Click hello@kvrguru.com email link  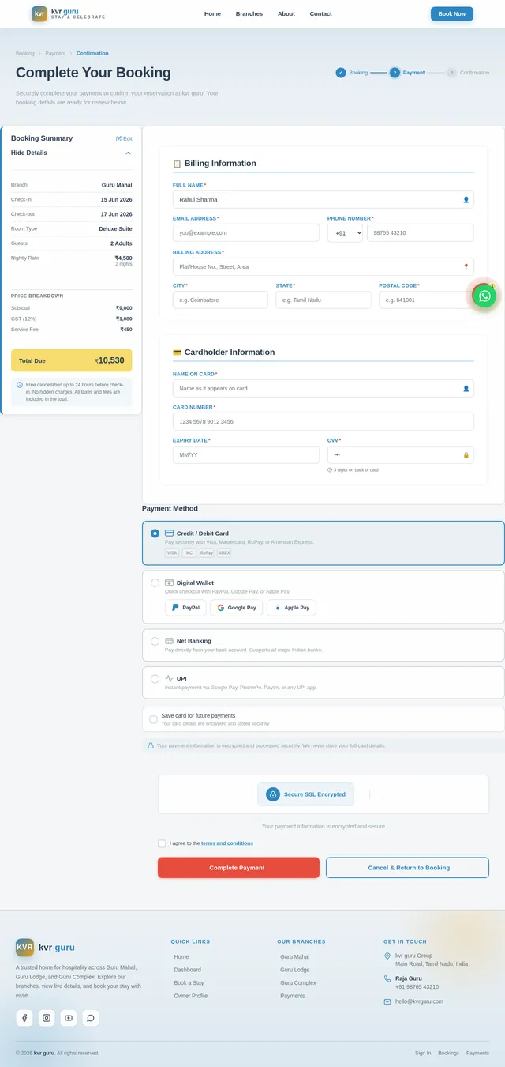tap(419, 1001)
